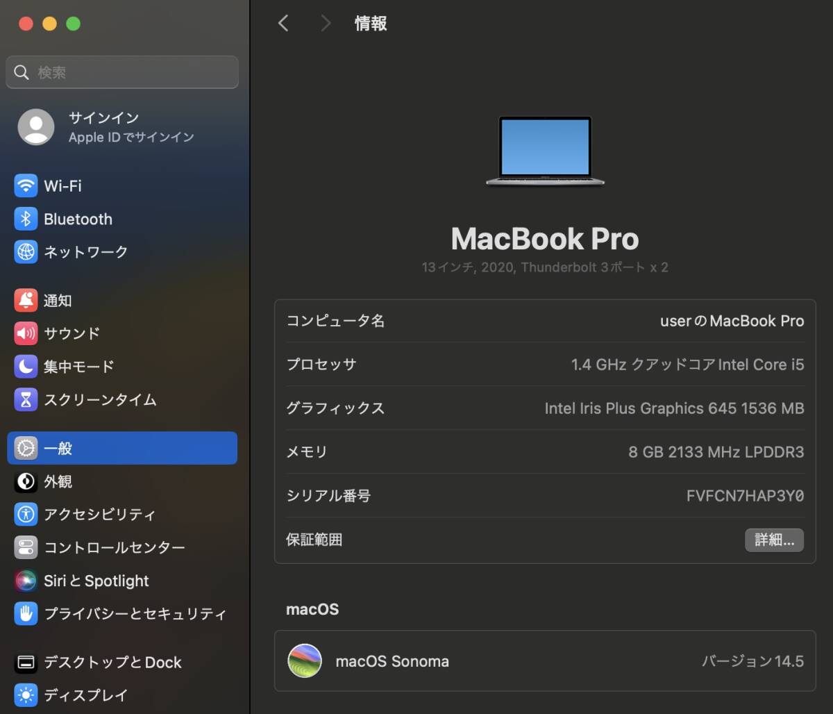Click the MacBook Pro laptop image
Image resolution: width=833 pixels, height=714 pixels.
(x=545, y=151)
